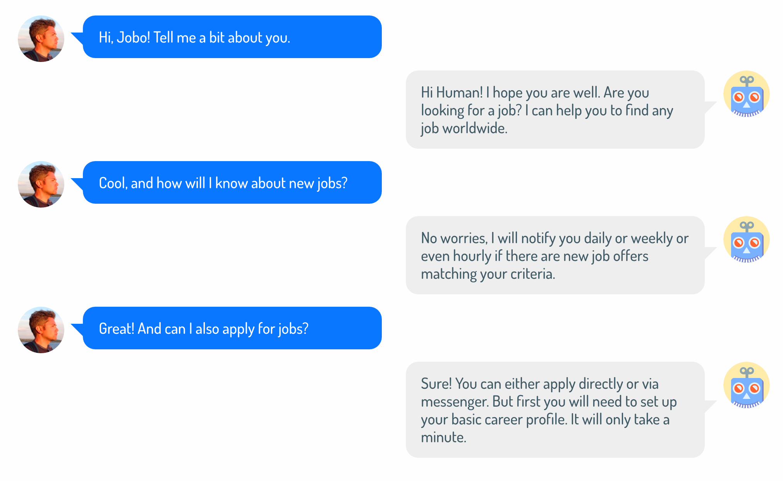
Task: Click the tail pointer of the "No worries" gray bubble
Action: click(x=709, y=251)
